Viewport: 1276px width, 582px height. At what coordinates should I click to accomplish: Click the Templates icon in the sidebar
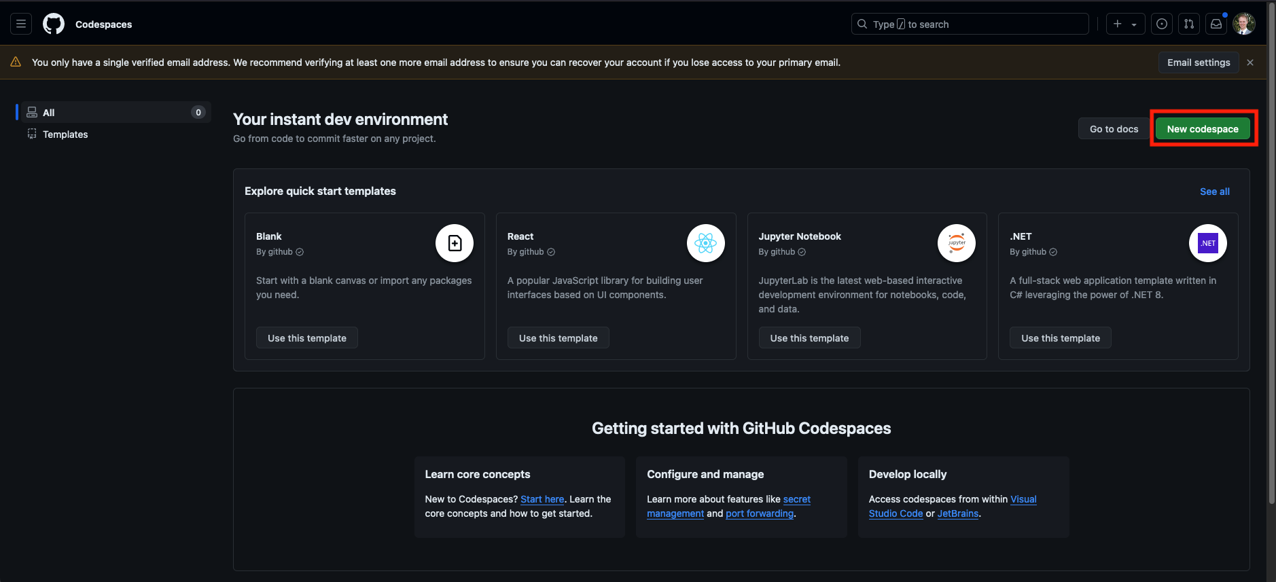(32, 134)
